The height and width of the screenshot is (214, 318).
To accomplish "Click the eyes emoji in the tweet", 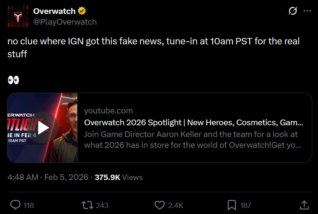I will coord(13,80).
